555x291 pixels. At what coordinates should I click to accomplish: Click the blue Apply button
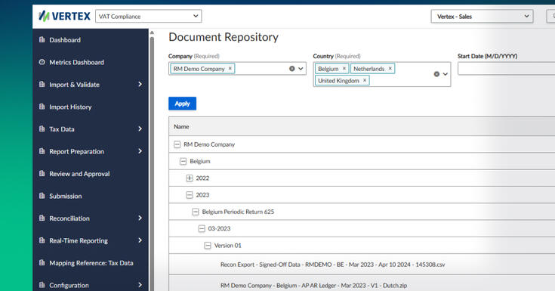point(182,104)
